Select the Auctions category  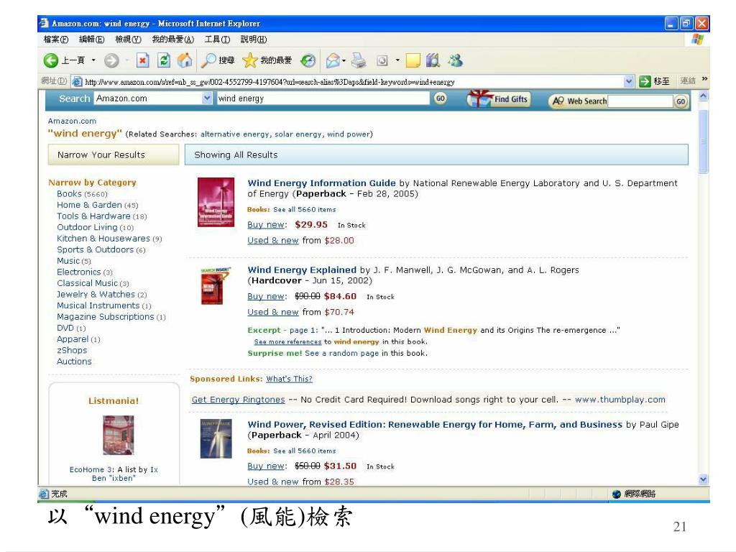[x=74, y=362]
